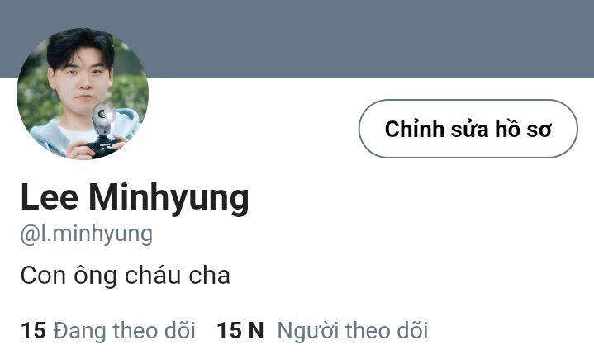
Task: Click the "Chỉnh sửa hồ sơ" button
Action: coord(468,129)
